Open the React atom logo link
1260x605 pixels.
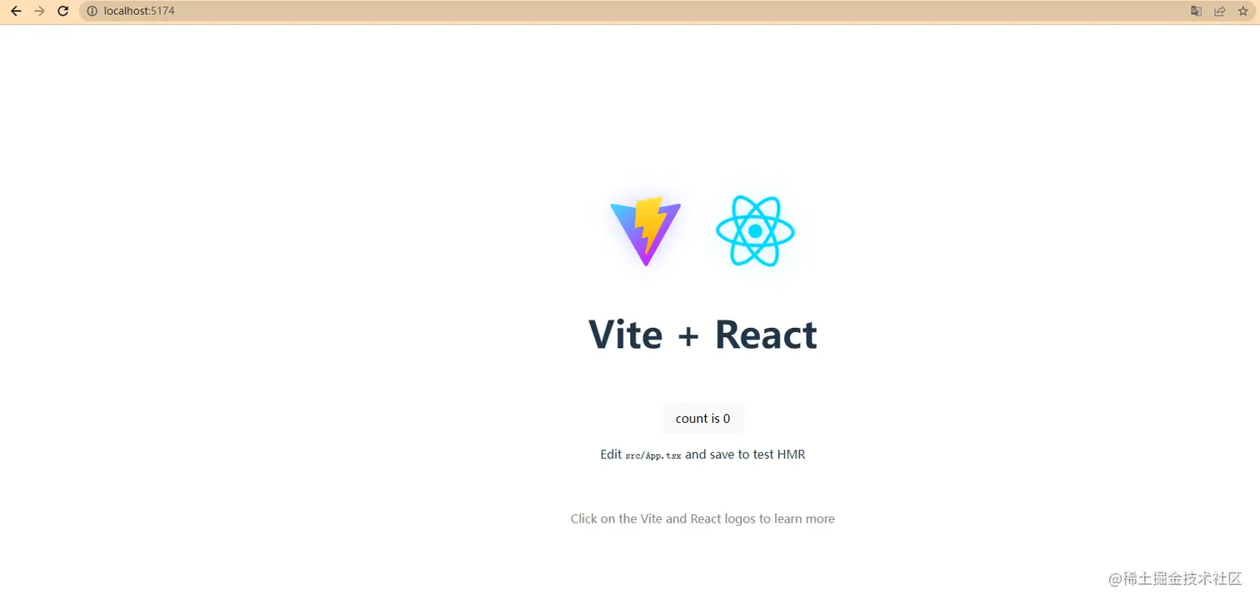[755, 231]
